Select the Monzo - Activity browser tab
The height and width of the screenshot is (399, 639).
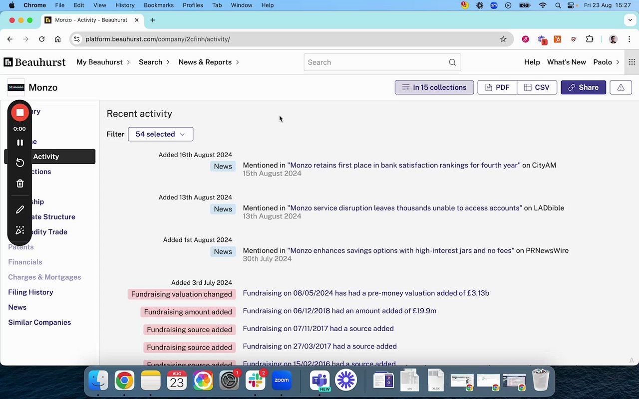click(x=91, y=20)
